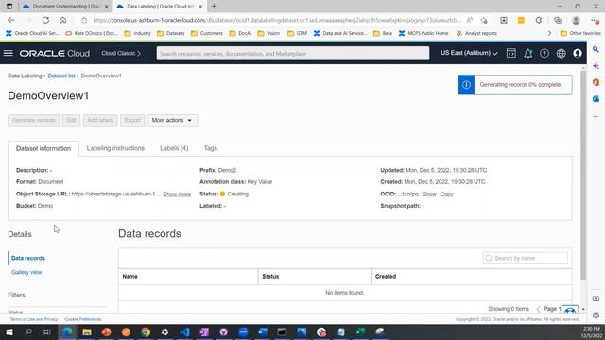The height and width of the screenshot is (340, 605).
Task: Click the Edit button
Action: pos(71,120)
